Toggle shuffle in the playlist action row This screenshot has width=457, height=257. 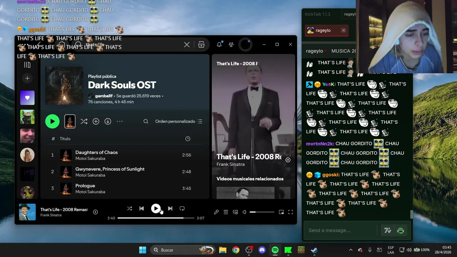pos(84,121)
